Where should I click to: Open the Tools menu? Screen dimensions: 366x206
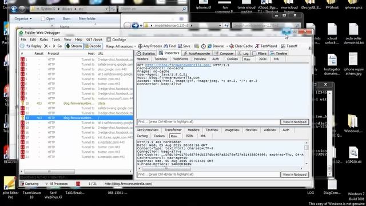pyautogui.click(x=56, y=39)
